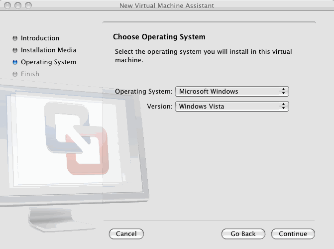Click the Continue button
Image resolution: width=334 pixels, height=249 pixels.
click(x=293, y=234)
